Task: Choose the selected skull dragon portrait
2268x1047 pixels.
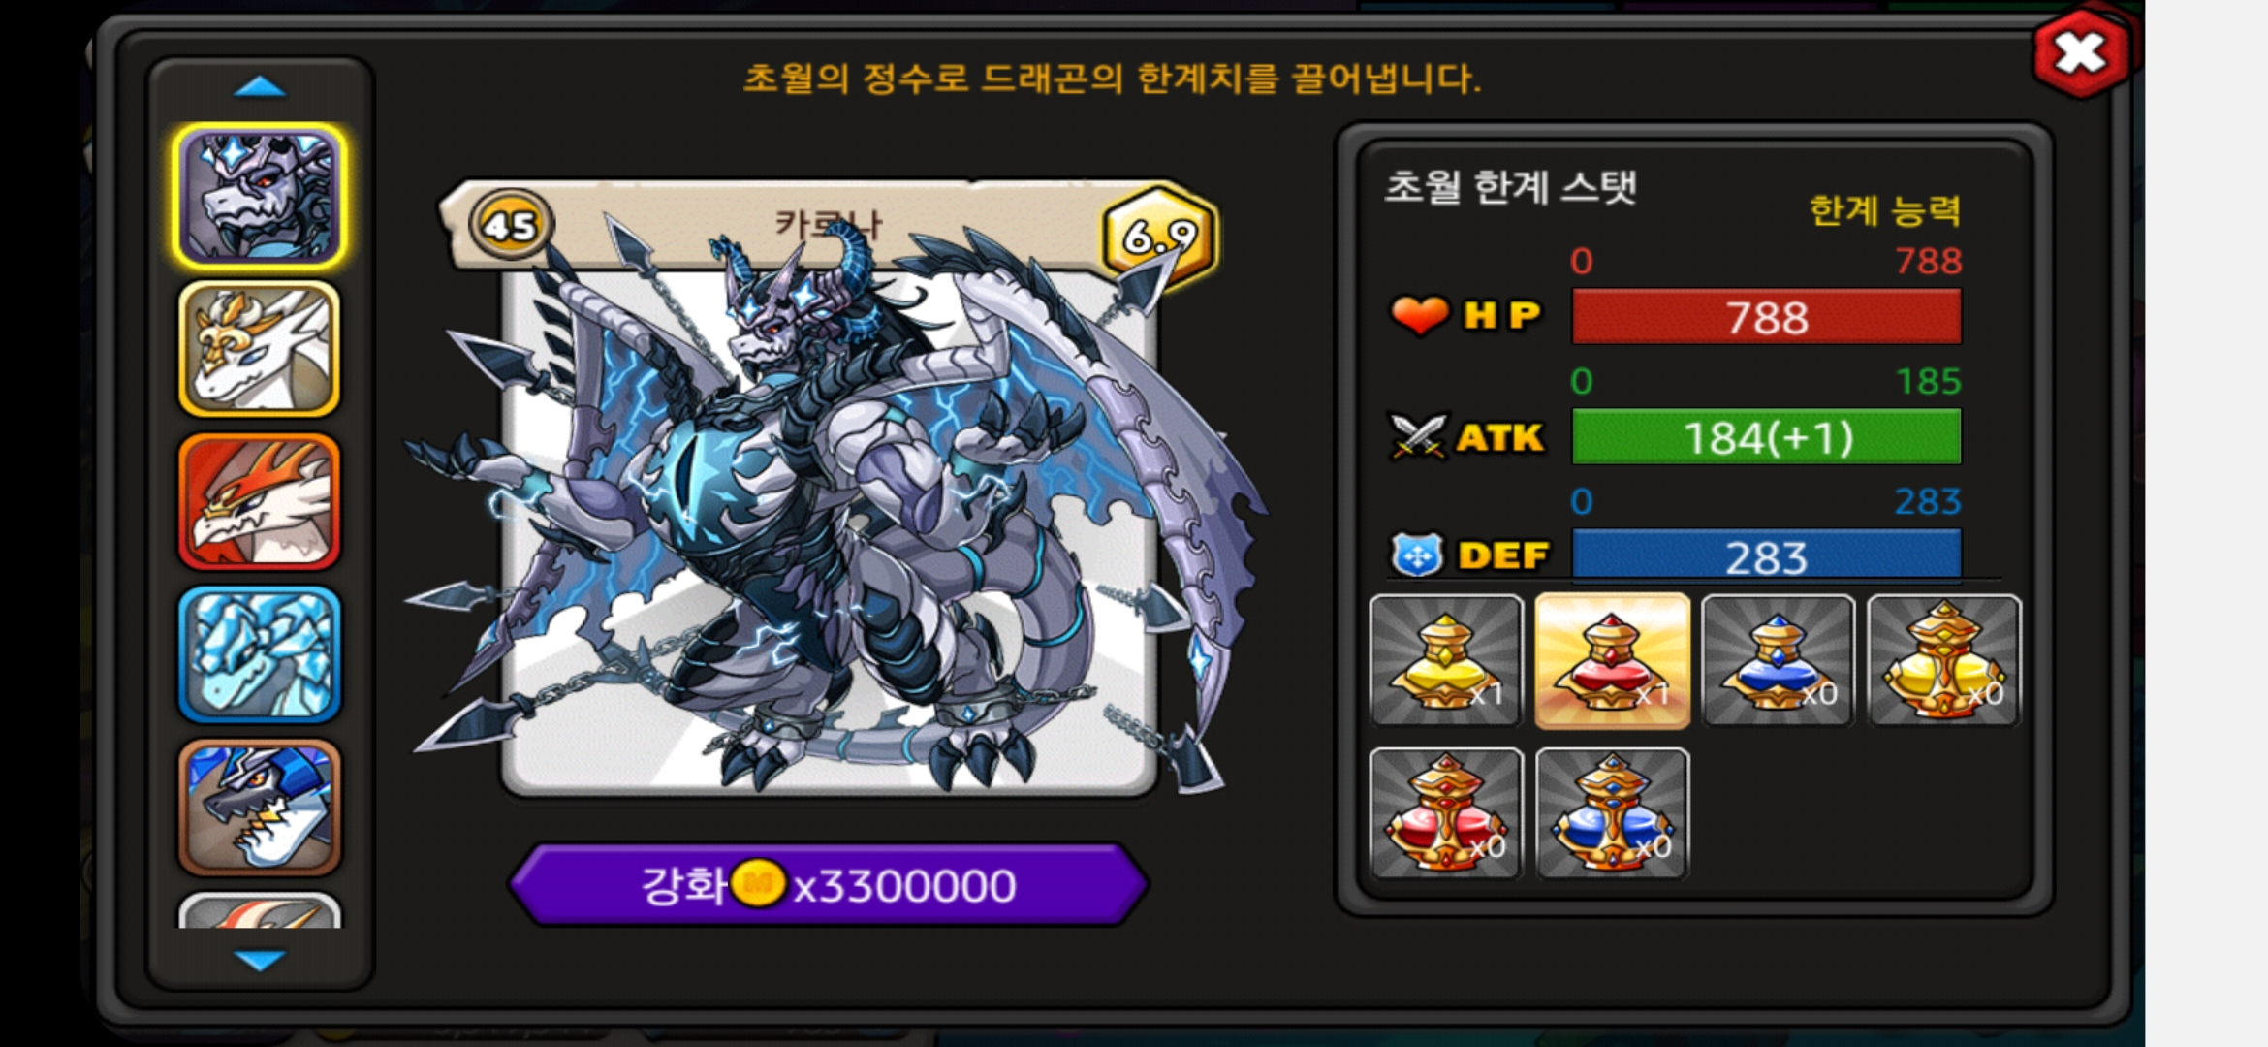Action: click(259, 196)
